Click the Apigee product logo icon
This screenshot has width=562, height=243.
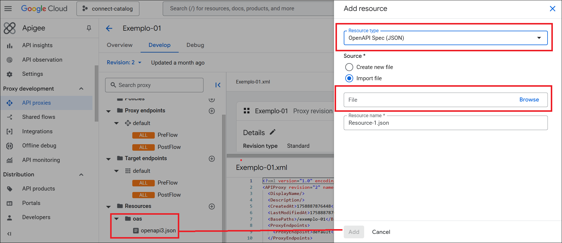[x=10, y=28]
